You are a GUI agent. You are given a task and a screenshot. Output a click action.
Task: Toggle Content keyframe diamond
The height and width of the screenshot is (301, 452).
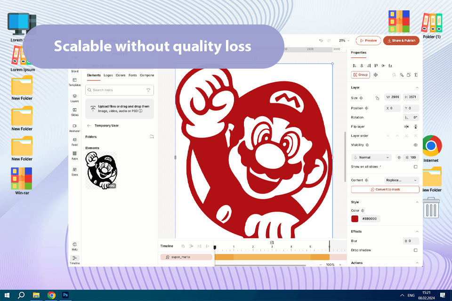(x=367, y=180)
